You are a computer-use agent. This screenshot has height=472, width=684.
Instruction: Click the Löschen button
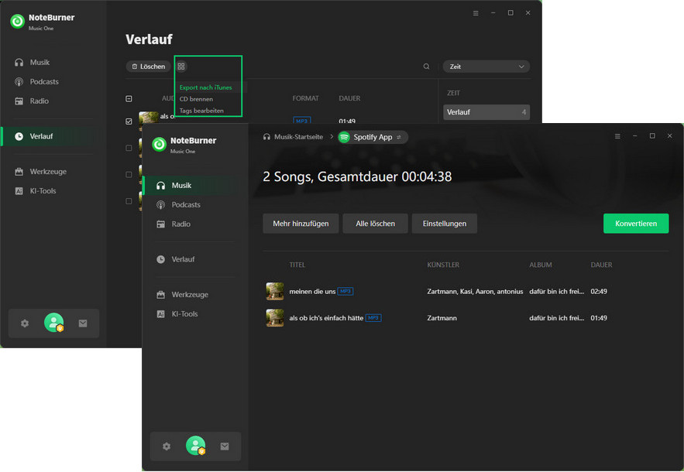coord(148,67)
